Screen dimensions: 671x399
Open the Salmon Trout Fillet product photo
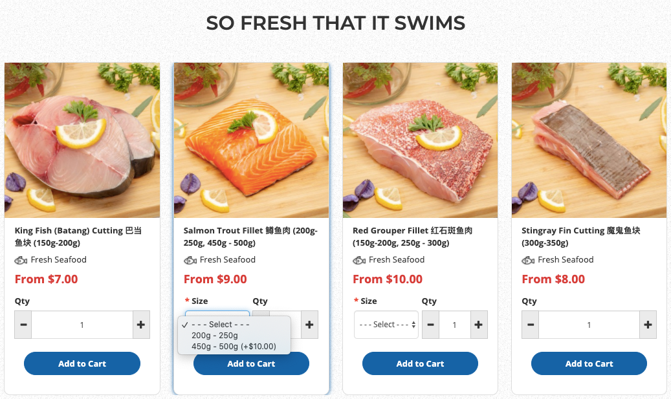click(x=251, y=140)
